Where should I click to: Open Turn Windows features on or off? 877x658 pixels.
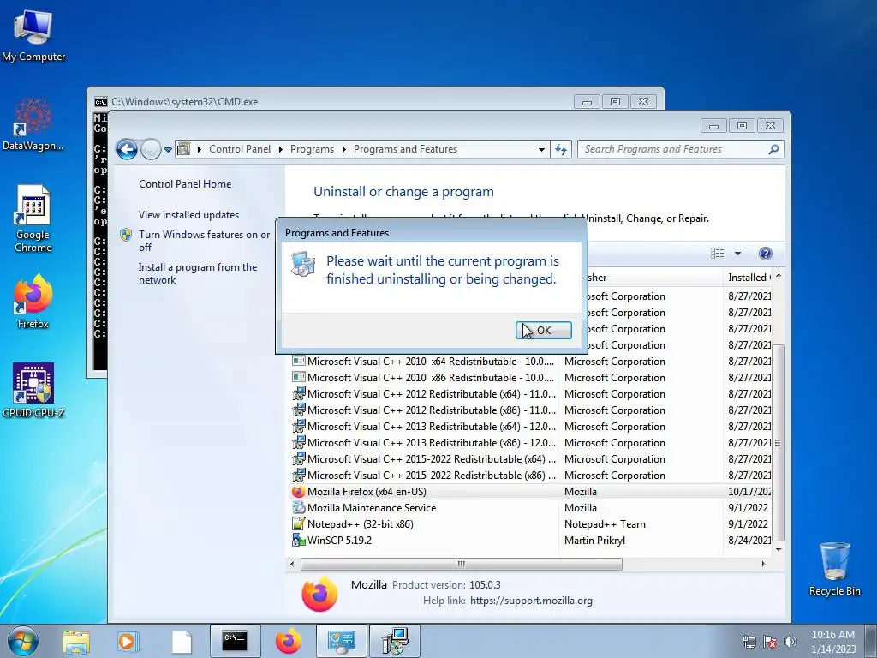(204, 241)
